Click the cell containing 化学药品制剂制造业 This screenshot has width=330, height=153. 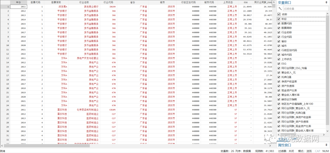coord(84,109)
